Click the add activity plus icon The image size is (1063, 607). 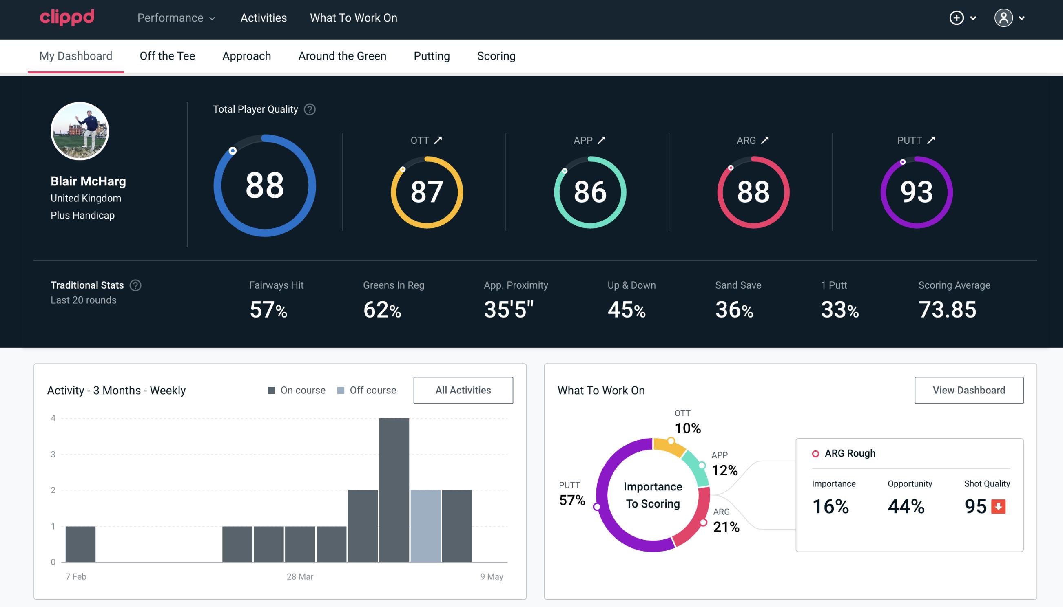[958, 18]
